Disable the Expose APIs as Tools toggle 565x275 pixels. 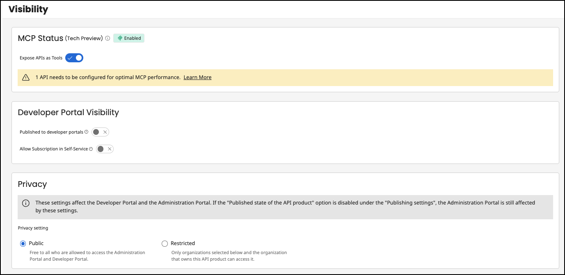tap(74, 58)
